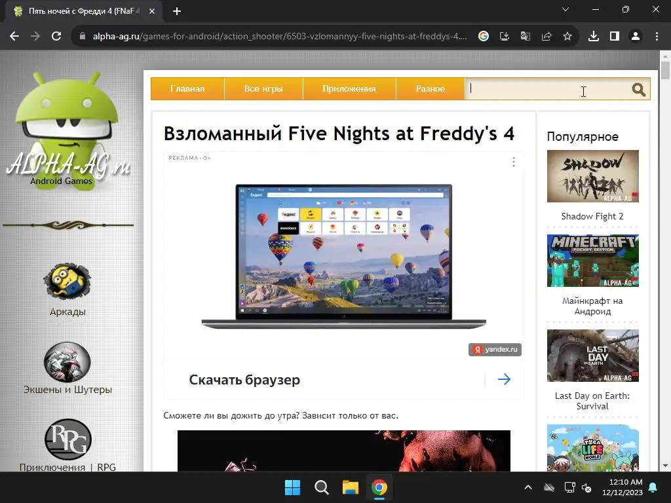Viewport: 671px width, 503px height.
Task: Open the Chrome profile icon
Action: [636, 37]
